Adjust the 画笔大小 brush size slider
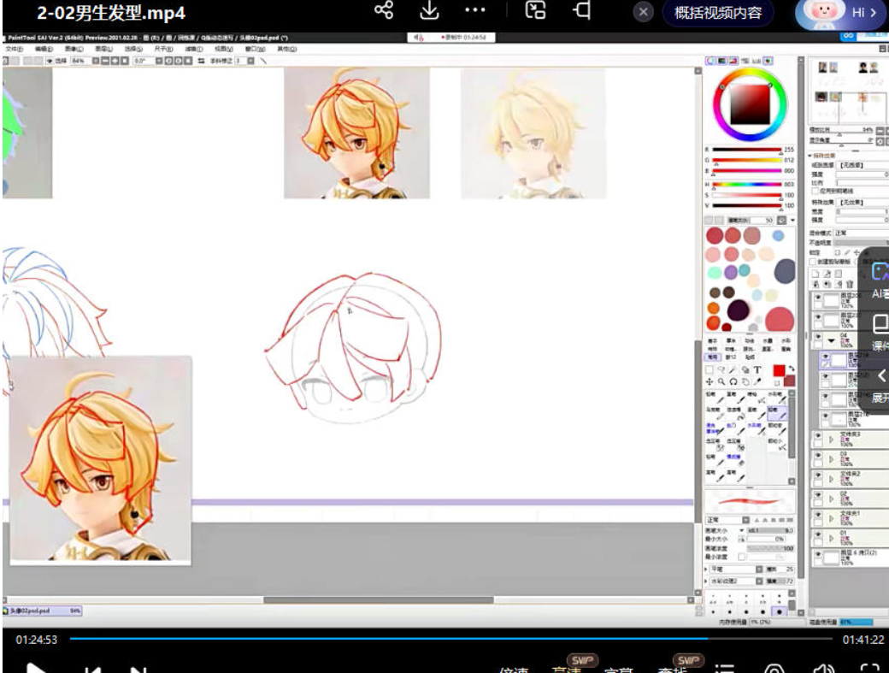889x673 pixels. (x=770, y=531)
